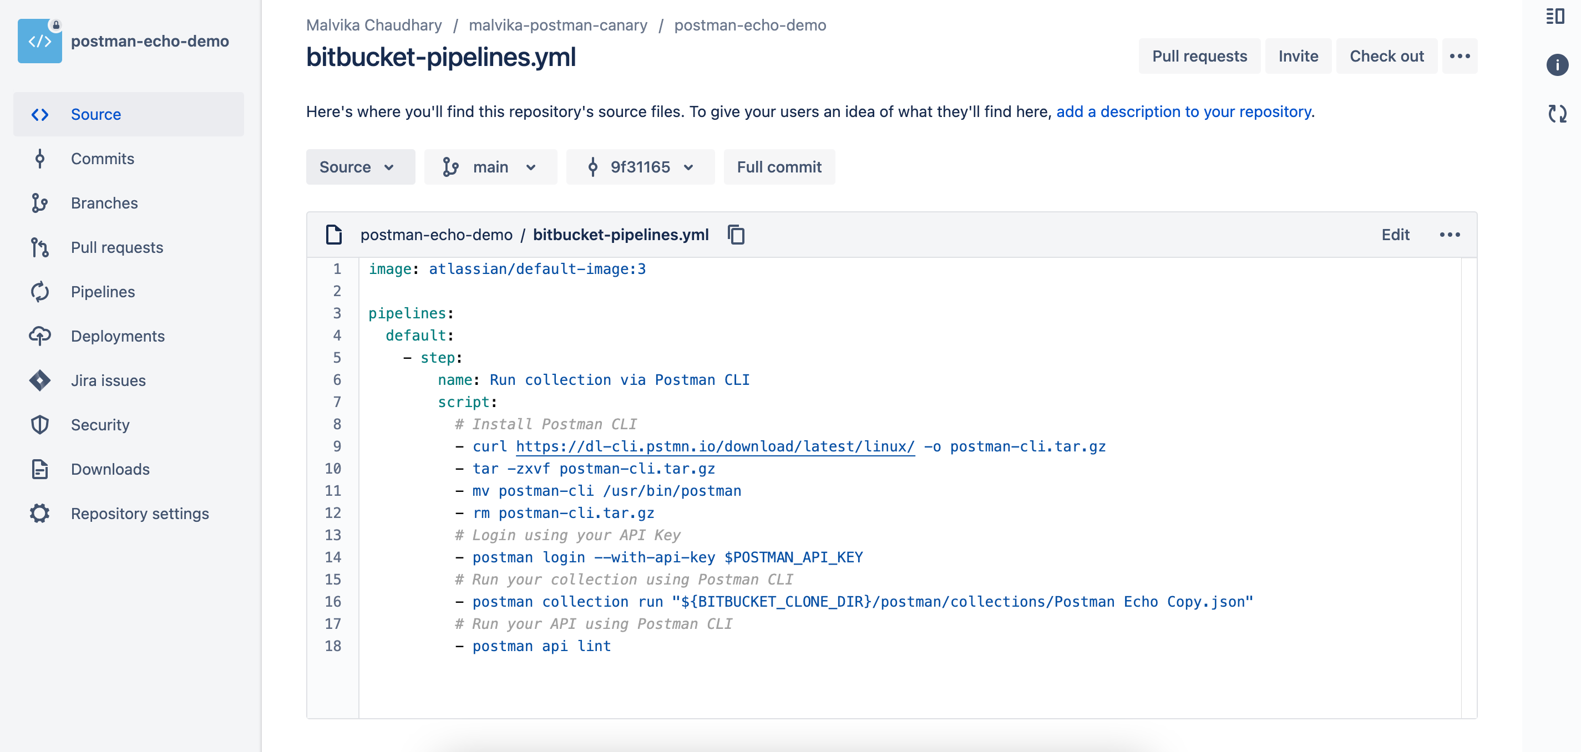Click the file document icon in file header
The image size is (1581, 752).
tap(333, 235)
